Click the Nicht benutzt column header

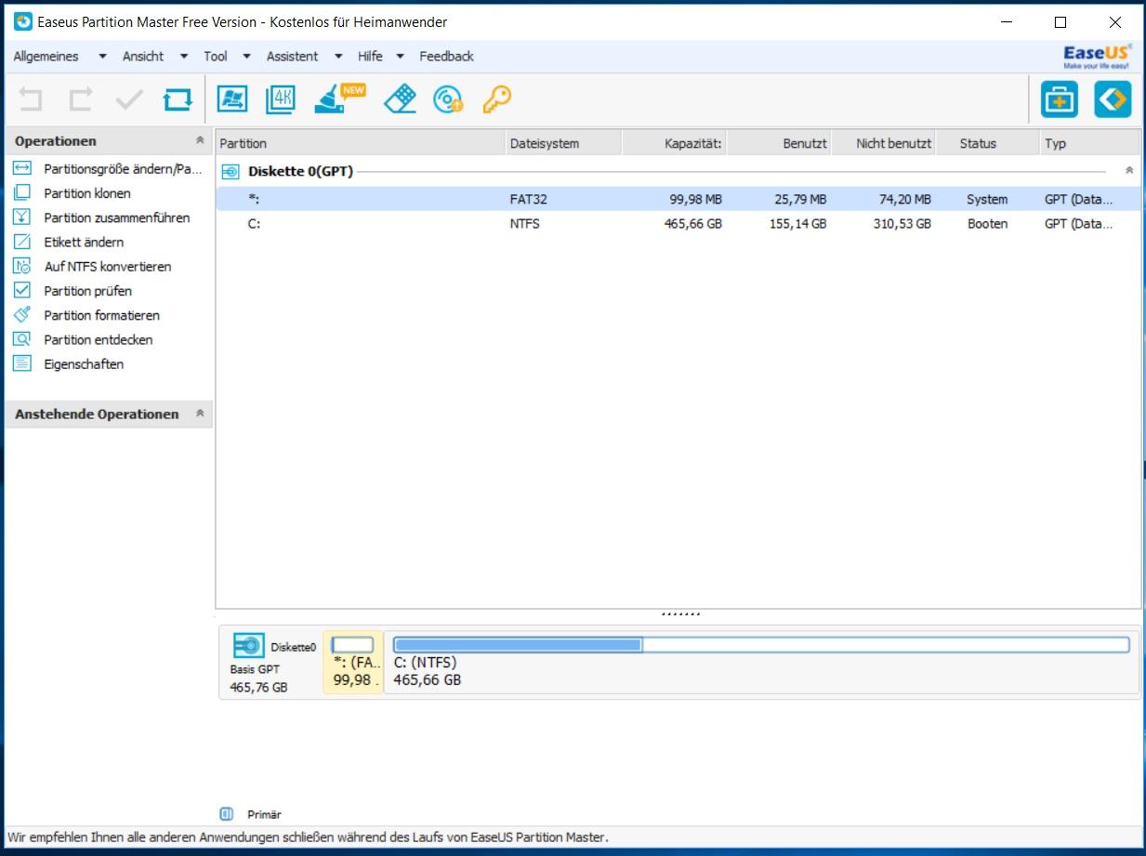(x=883, y=143)
